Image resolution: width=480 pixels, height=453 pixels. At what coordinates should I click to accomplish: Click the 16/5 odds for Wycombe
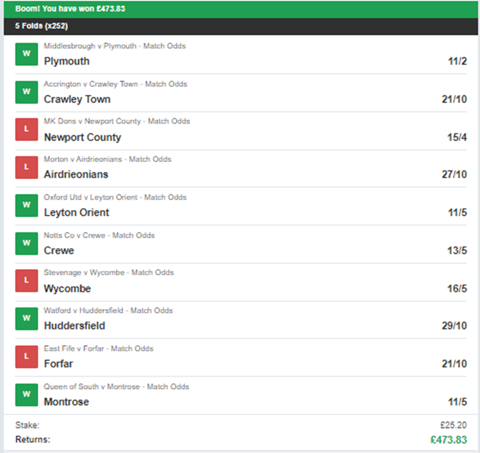point(457,289)
